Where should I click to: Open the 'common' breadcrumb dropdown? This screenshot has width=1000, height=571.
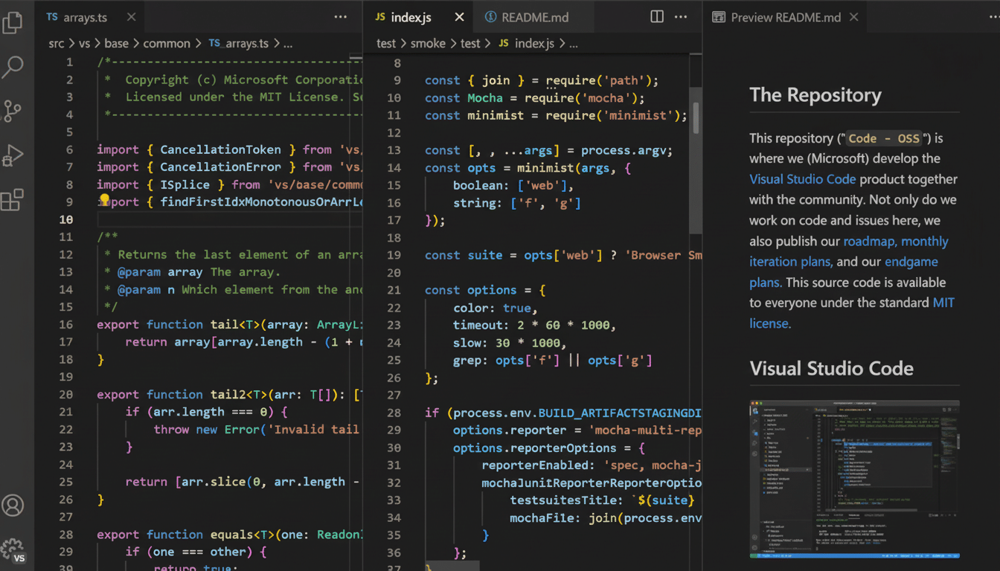(167, 43)
